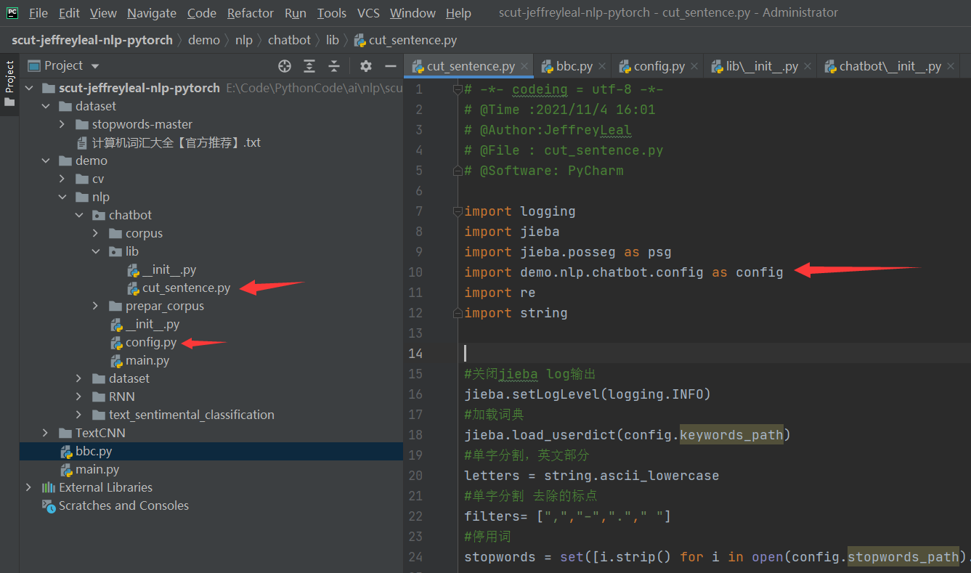Collapse the nlp folder arrow in the tree

coord(62,198)
